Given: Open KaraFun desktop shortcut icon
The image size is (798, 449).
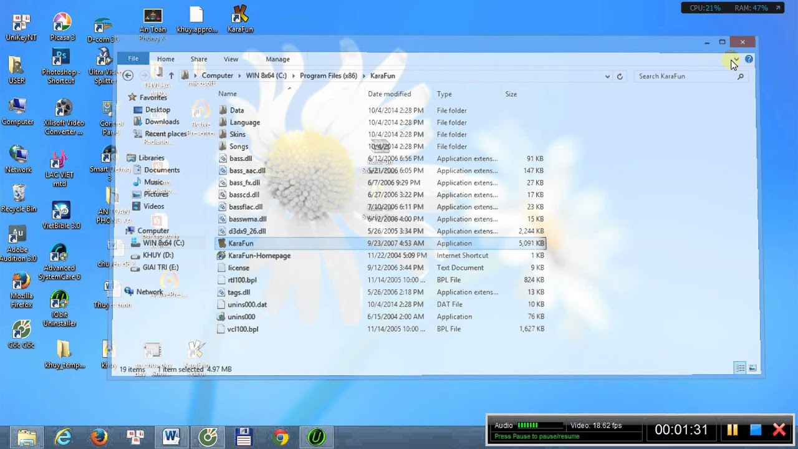Looking at the screenshot, I should (x=240, y=19).
